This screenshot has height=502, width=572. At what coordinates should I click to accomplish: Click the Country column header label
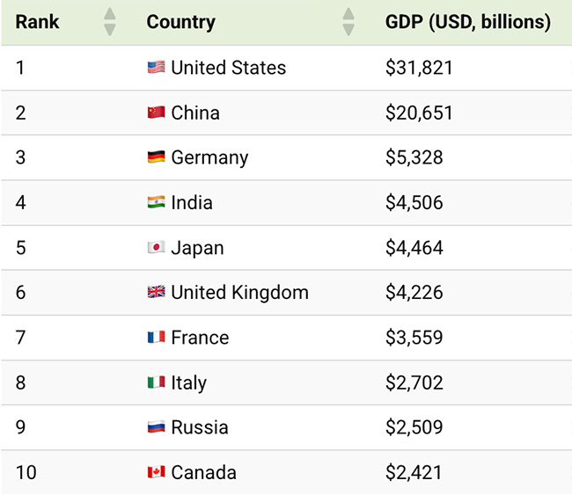[x=181, y=22]
